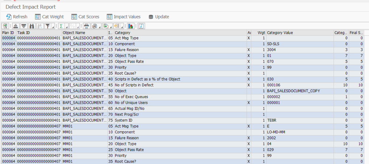
Task: Click the Find Next binoculars-plus icon
Action: pos(40,26)
